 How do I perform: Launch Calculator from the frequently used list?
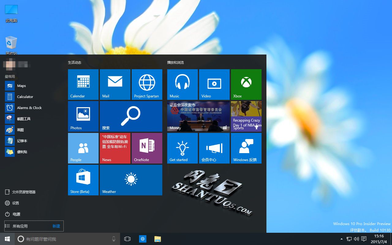(x=25, y=96)
